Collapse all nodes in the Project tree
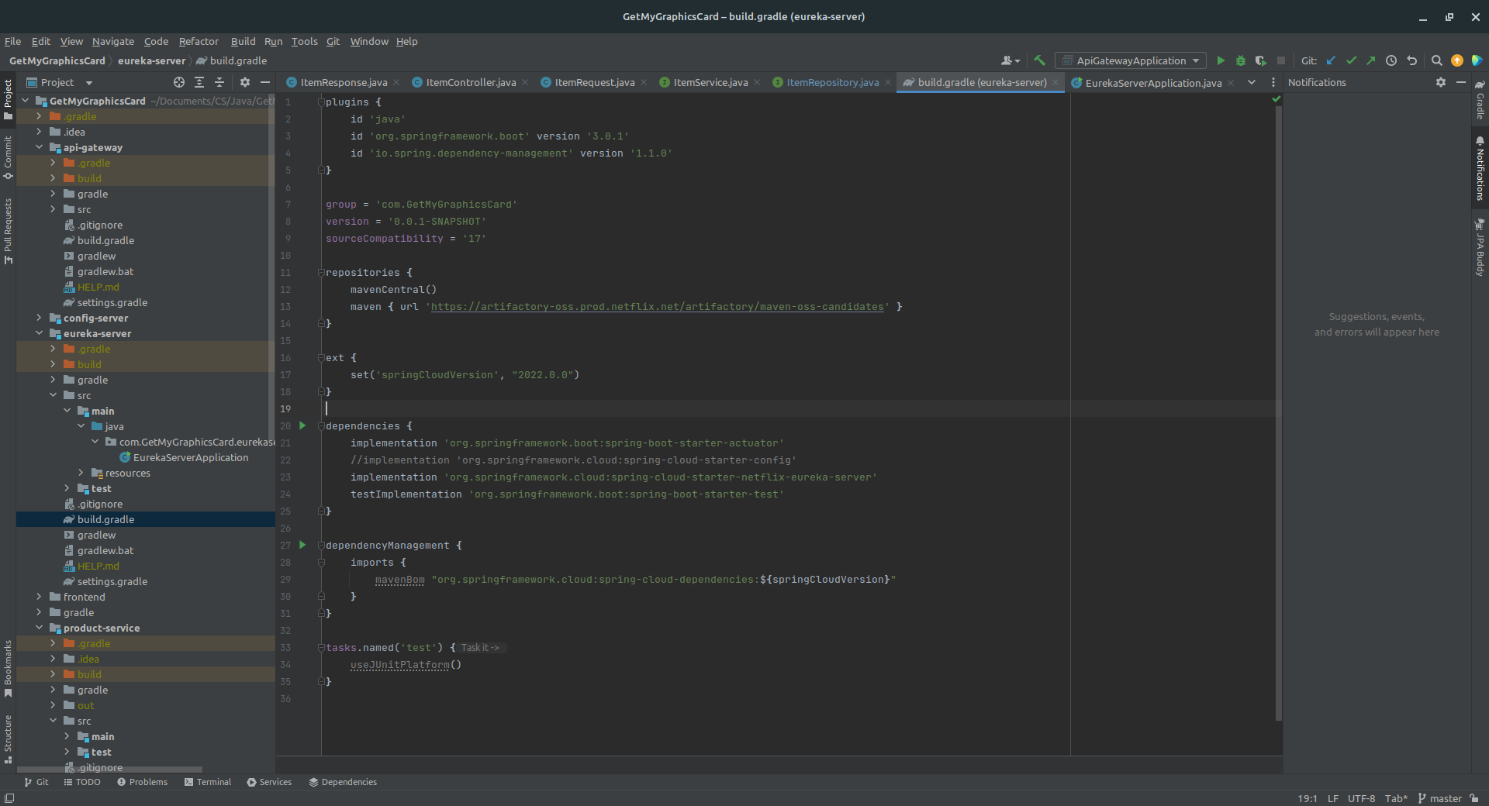This screenshot has height=806, width=1489. click(x=219, y=82)
